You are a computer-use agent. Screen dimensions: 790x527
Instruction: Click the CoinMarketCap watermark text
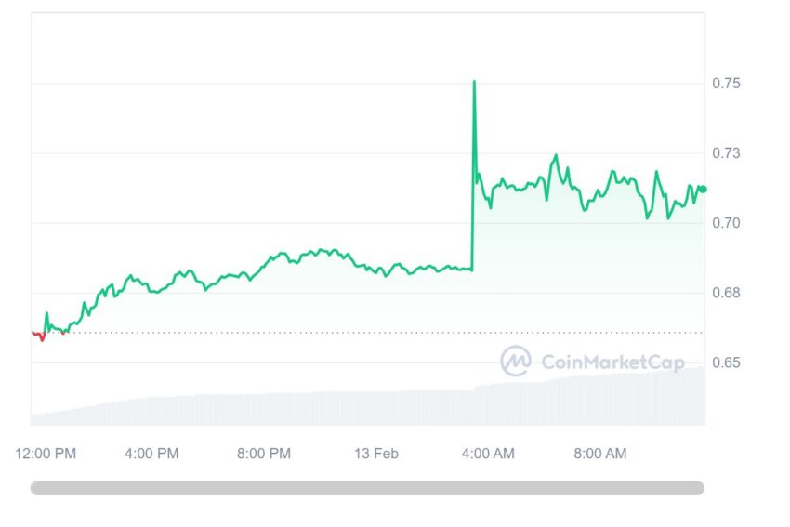pos(612,362)
